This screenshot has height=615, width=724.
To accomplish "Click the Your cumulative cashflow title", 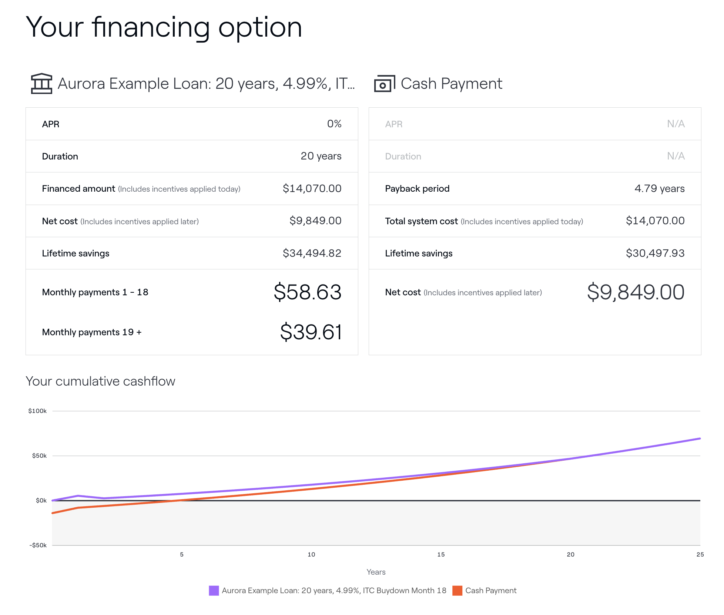I will click(100, 381).
